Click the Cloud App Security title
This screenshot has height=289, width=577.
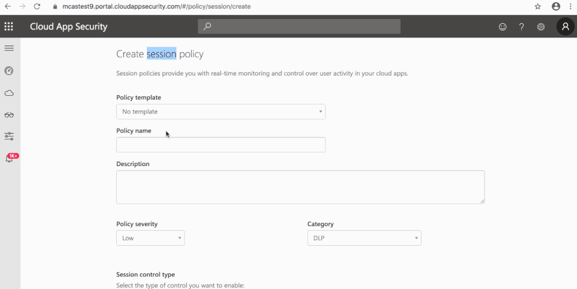(x=68, y=27)
